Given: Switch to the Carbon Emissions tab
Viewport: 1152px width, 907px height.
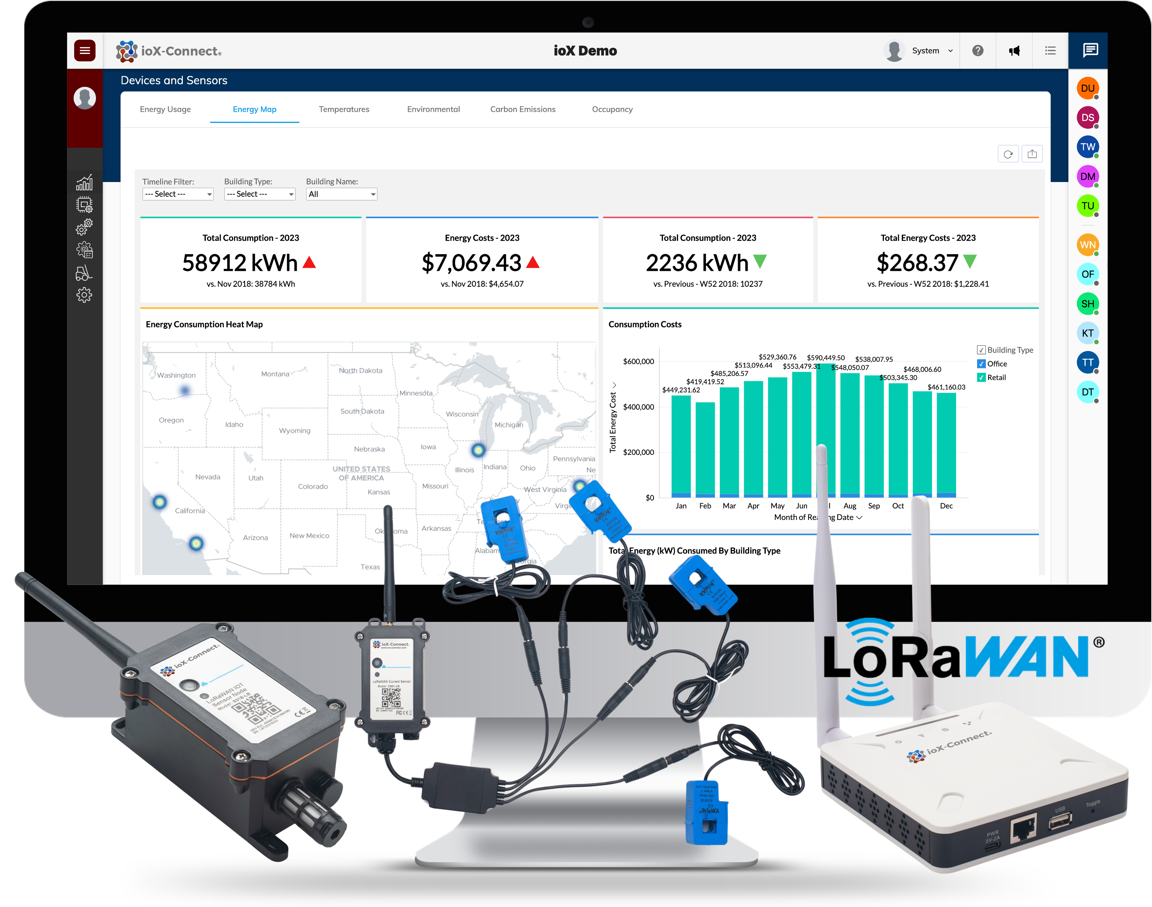Looking at the screenshot, I should 523,109.
